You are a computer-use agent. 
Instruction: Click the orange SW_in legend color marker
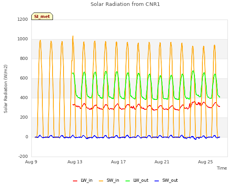coord(101,181)
